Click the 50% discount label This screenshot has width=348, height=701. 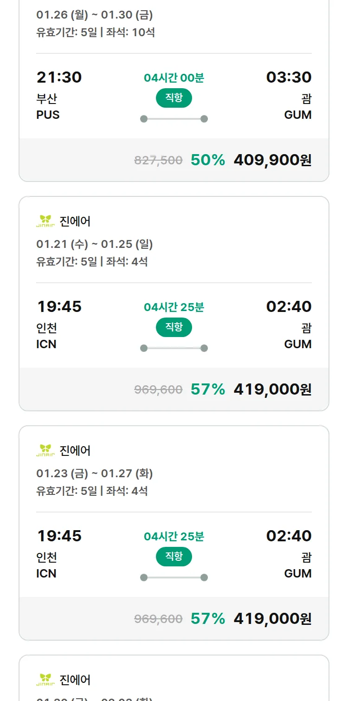click(x=207, y=160)
